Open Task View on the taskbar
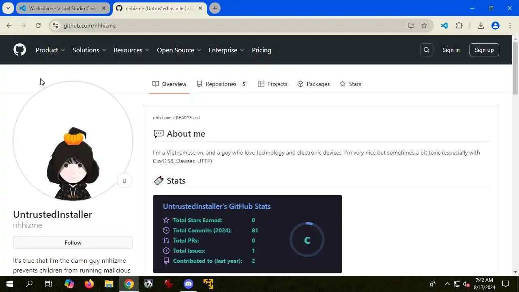The image size is (519, 292). coord(49,284)
